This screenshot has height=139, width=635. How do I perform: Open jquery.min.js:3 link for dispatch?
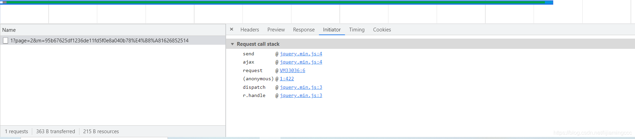click(301, 87)
